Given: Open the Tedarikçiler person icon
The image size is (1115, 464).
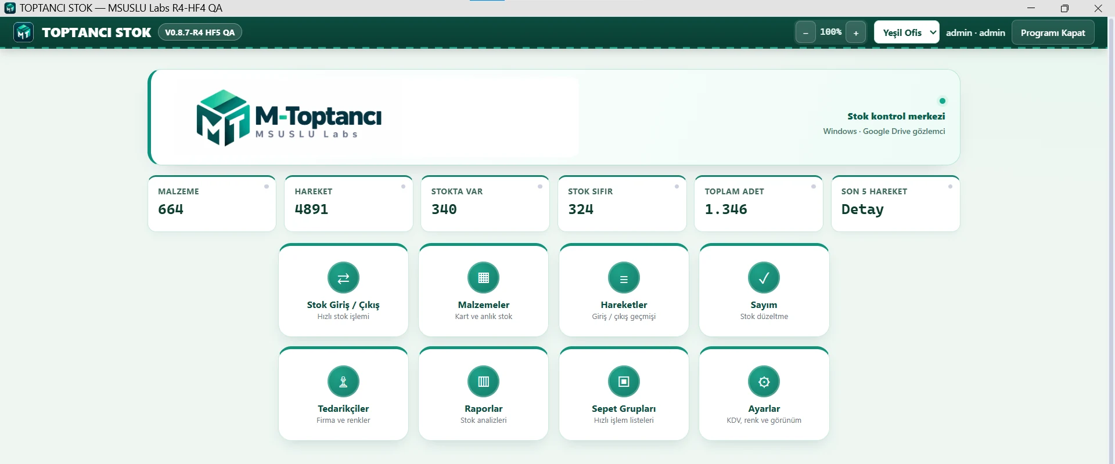Looking at the screenshot, I should [343, 382].
